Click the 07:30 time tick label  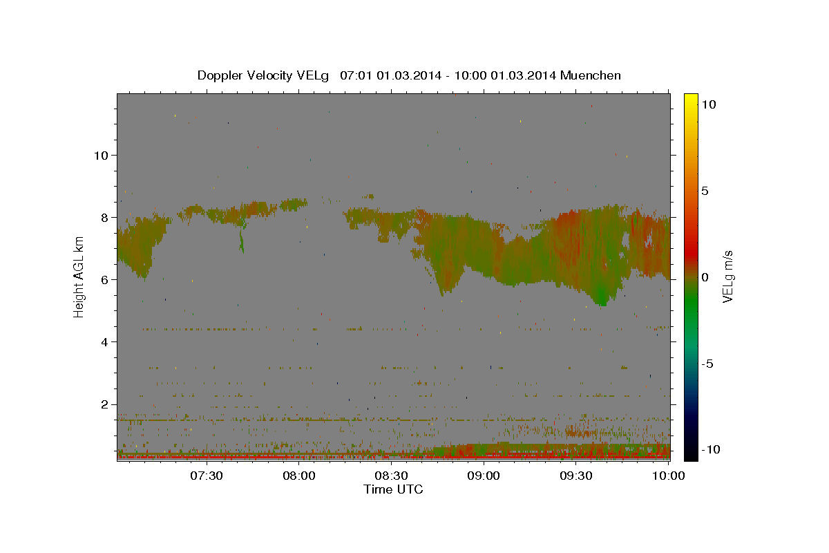pos(205,476)
